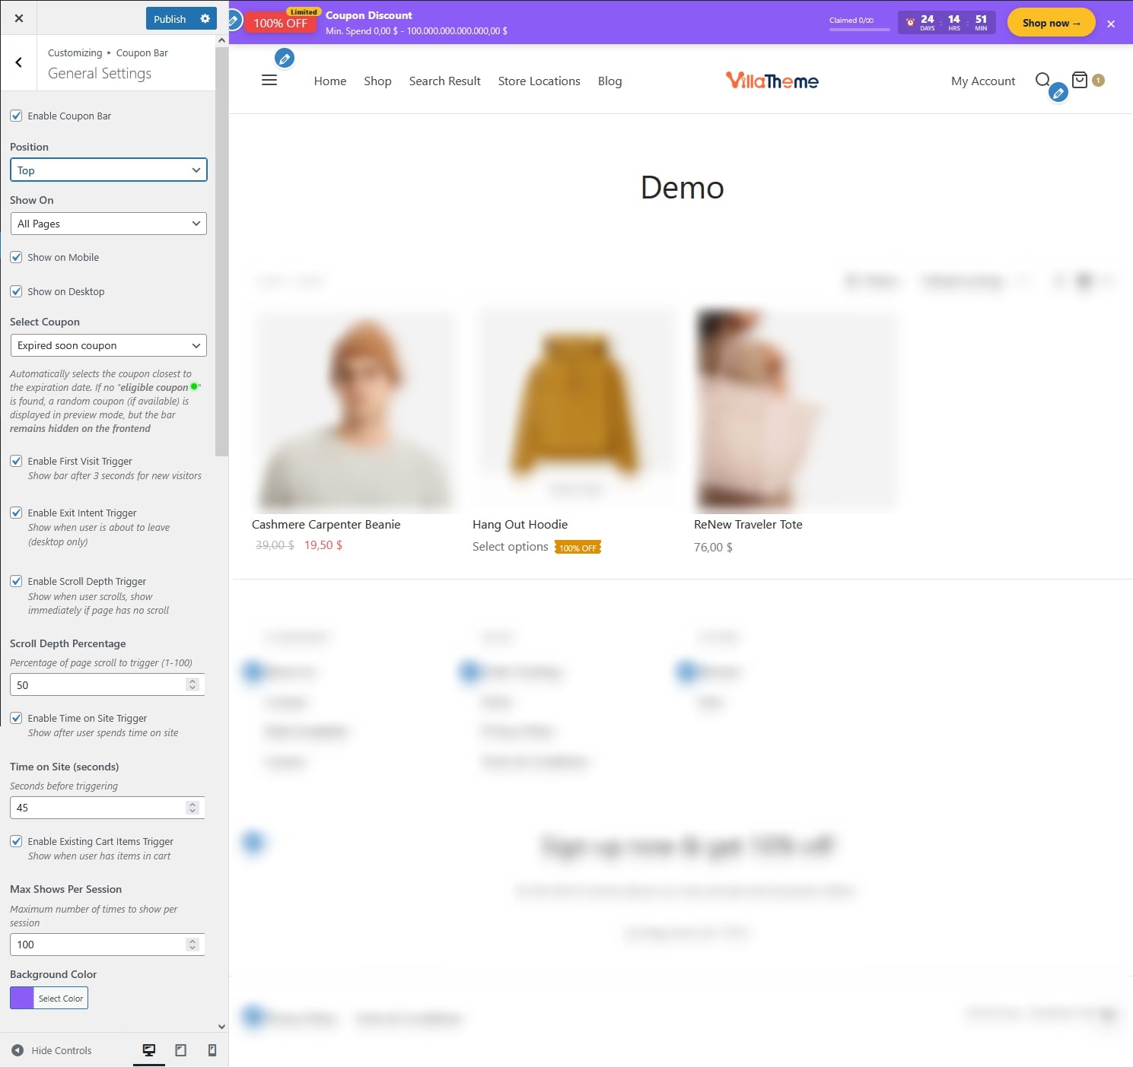Image resolution: width=1133 pixels, height=1067 pixels.
Task: Switch to tablet preview icon
Action: [180, 1050]
